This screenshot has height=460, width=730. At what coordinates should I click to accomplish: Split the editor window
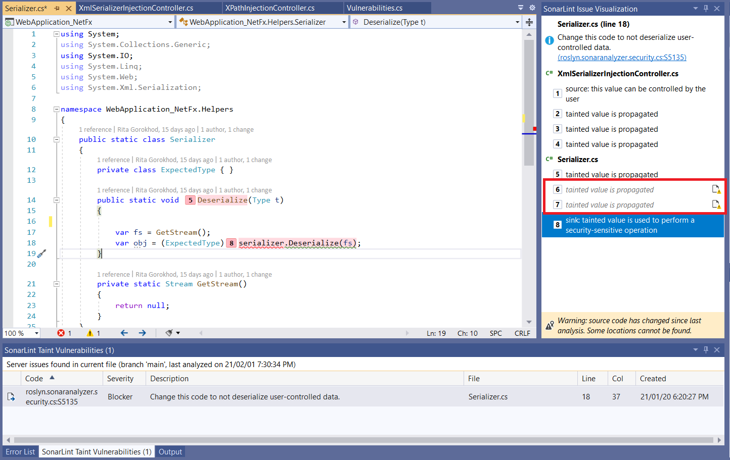point(529,22)
